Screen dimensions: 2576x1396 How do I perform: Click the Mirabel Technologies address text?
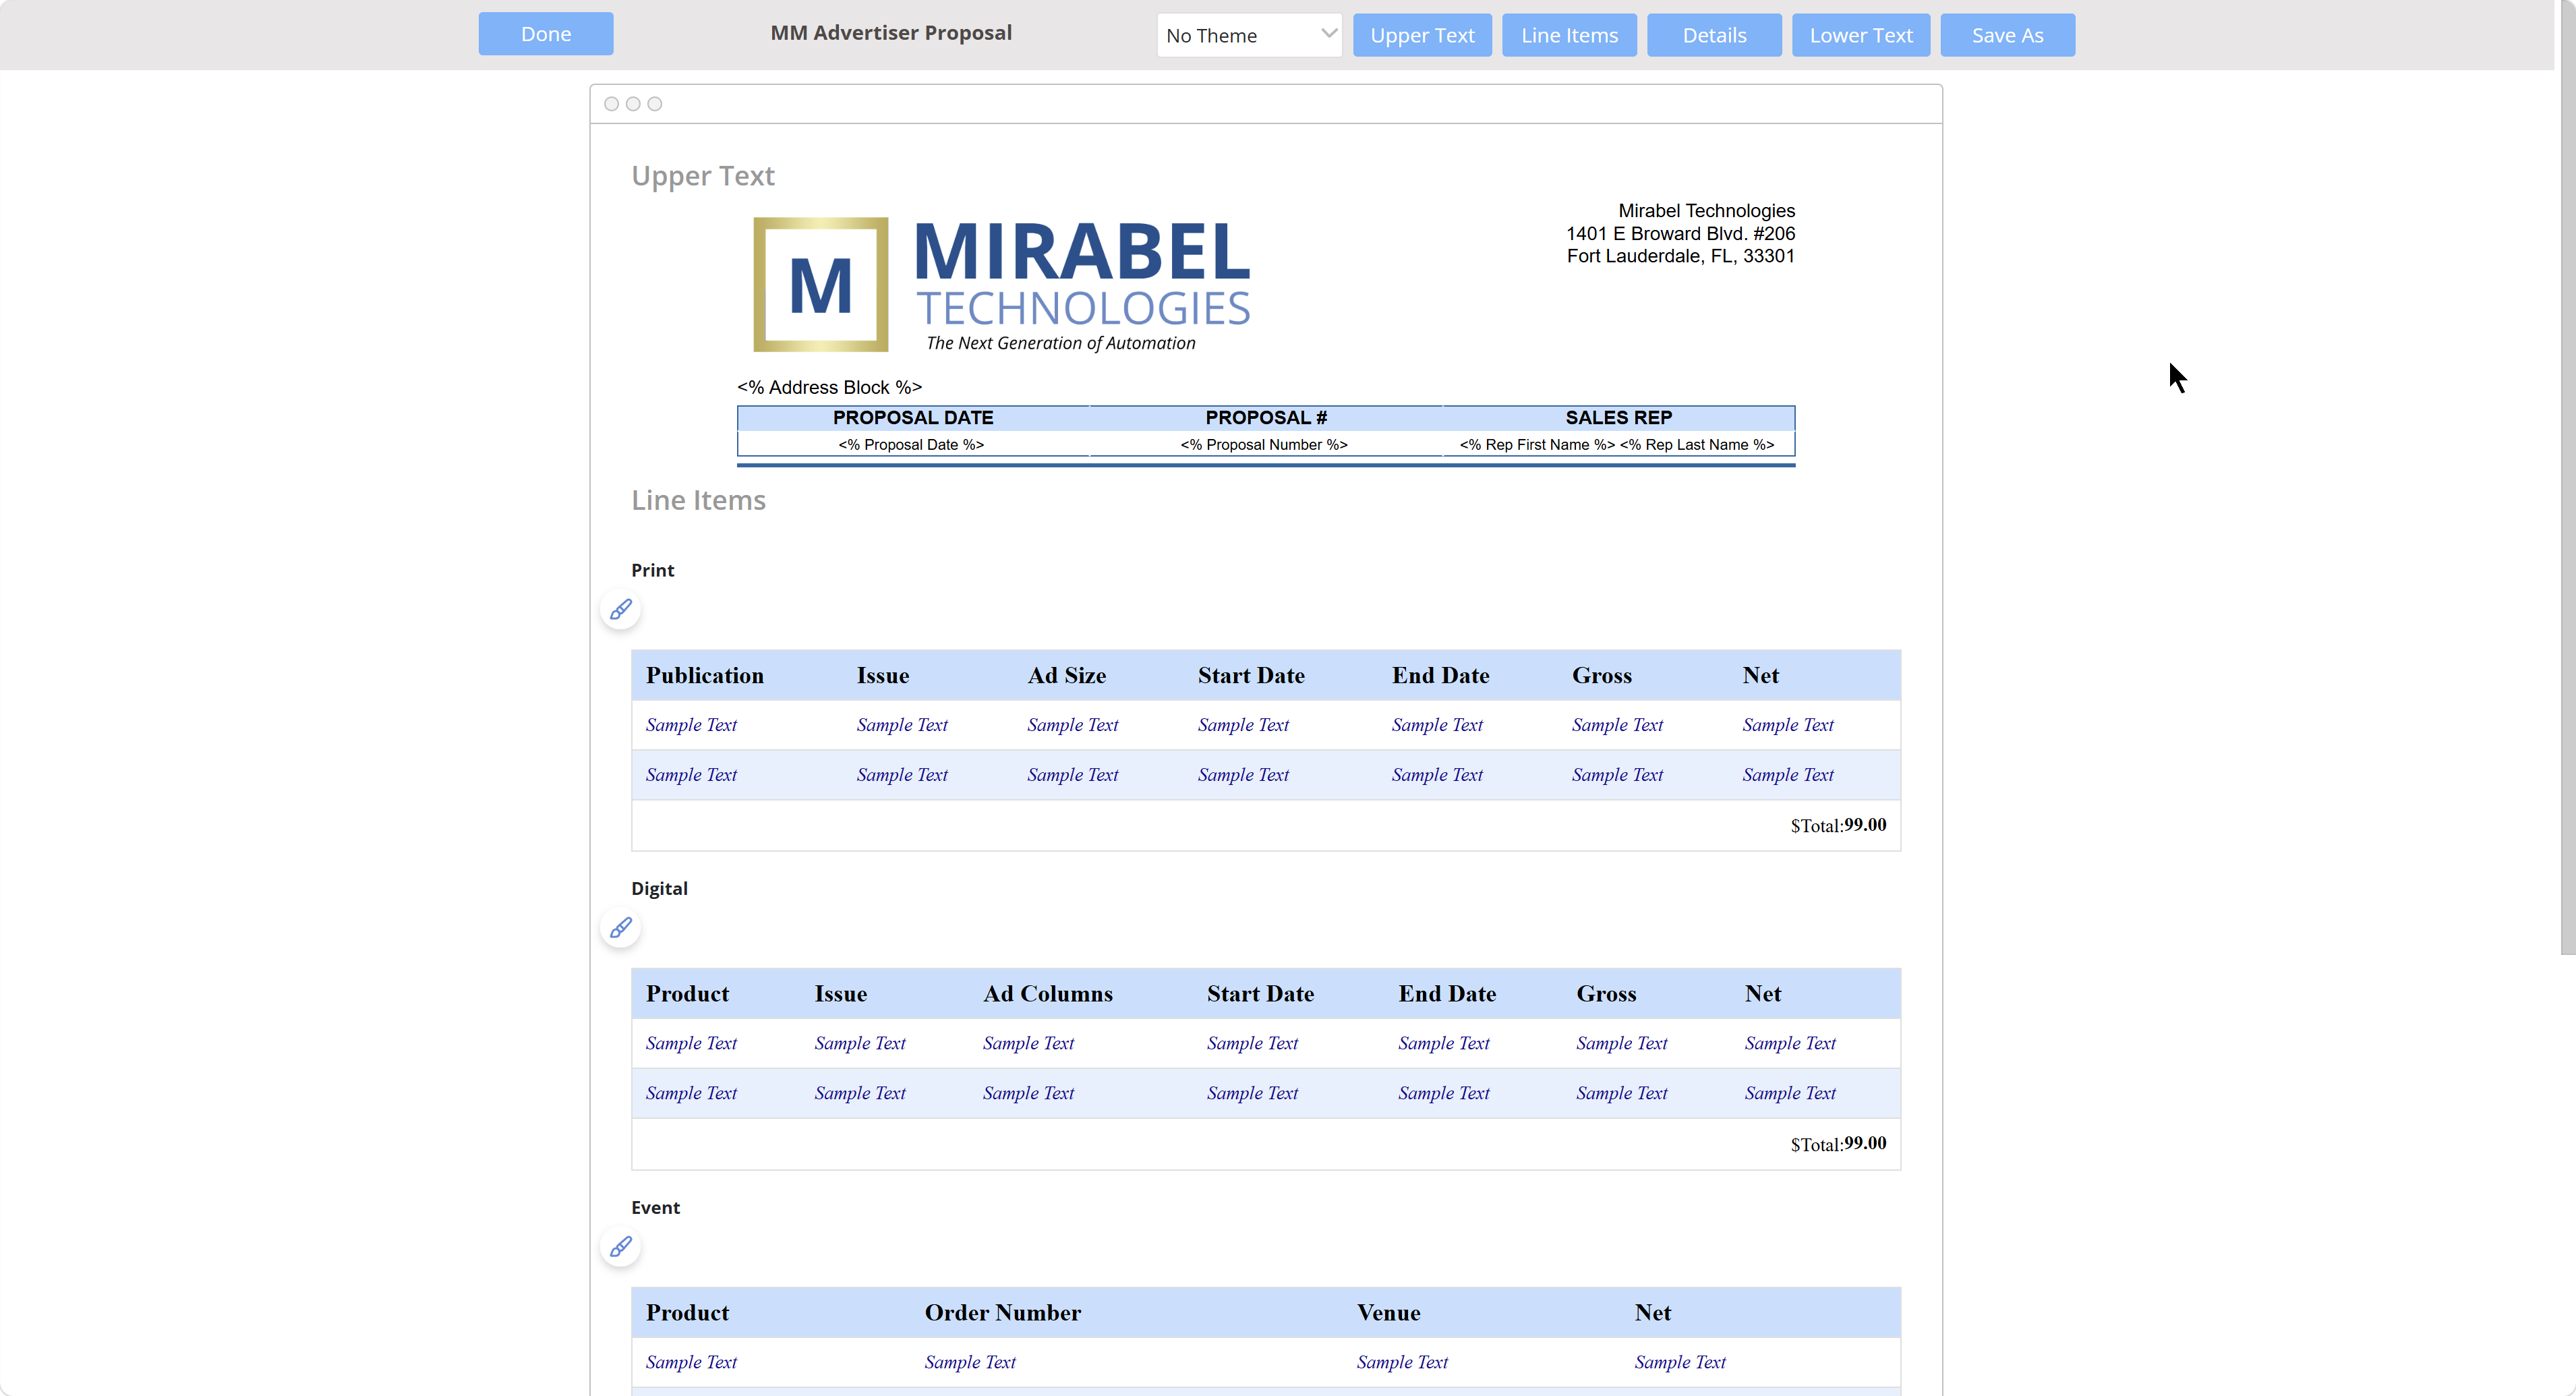(x=1680, y=233)
